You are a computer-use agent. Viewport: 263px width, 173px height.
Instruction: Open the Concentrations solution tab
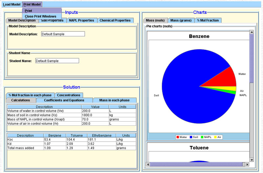[x=68, y=95]
